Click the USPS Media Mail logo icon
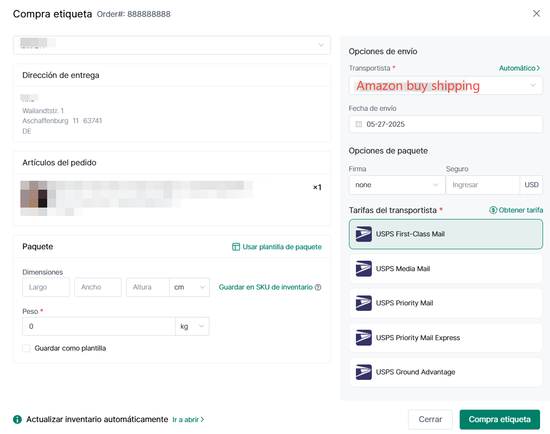 364,269
